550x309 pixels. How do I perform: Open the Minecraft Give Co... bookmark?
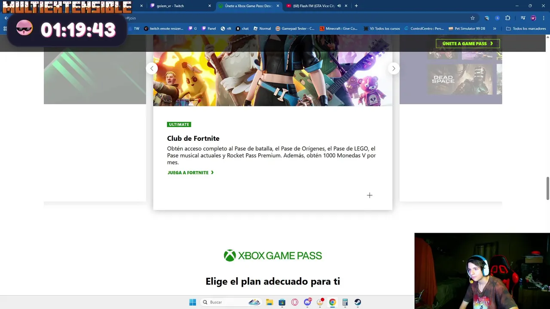(339, 29)
